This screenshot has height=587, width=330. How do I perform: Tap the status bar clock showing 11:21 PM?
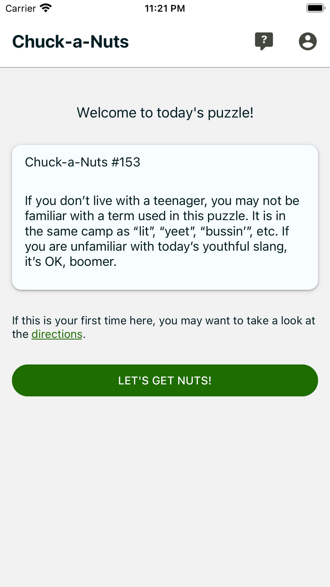(x=165, y=8)
